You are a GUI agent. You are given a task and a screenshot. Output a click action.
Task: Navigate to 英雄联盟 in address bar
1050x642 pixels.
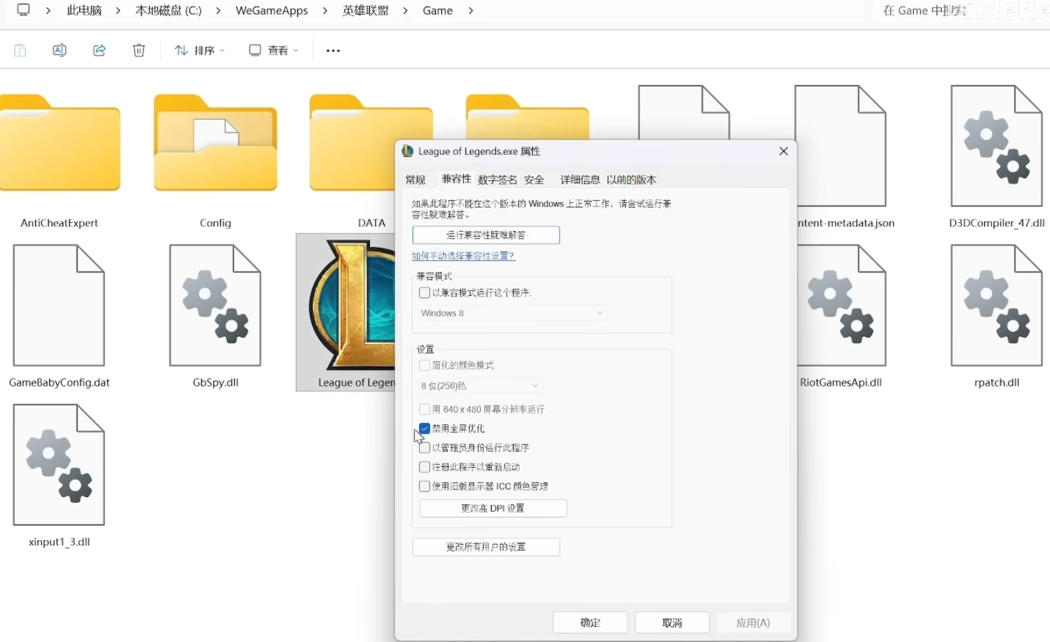click(x=365, y=11)
